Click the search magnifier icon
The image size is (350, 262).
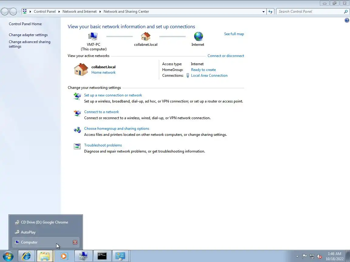tap(346, 12)
